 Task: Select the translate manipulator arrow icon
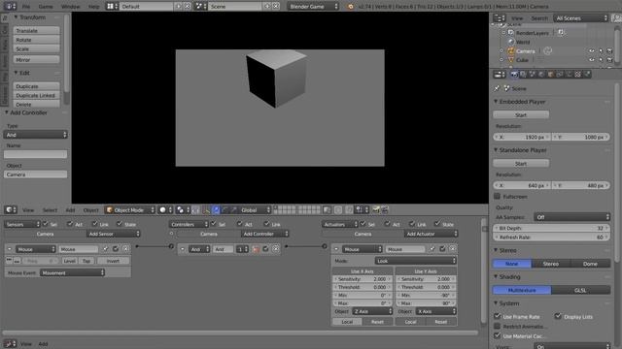point(216,210)
